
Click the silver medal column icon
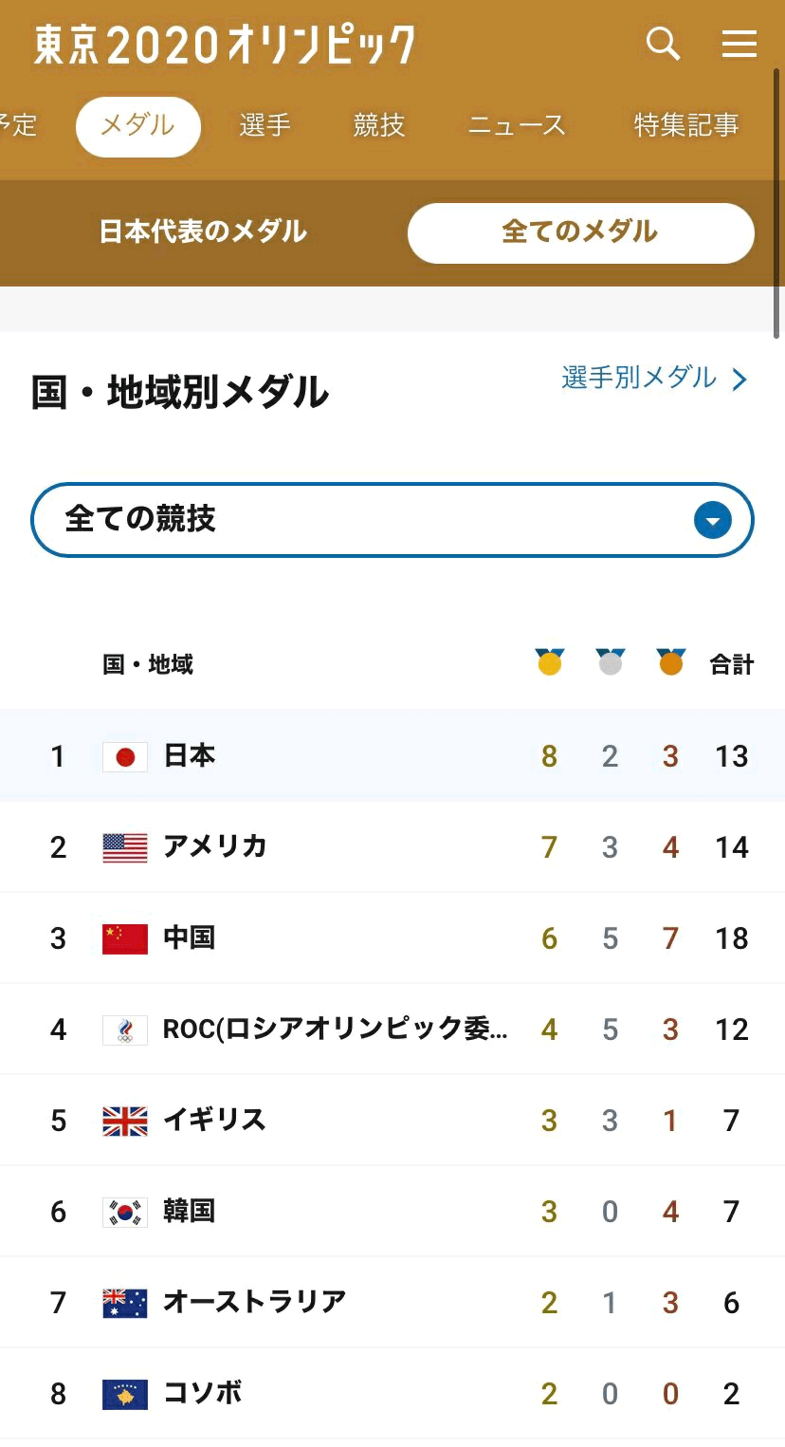point(611,661)
